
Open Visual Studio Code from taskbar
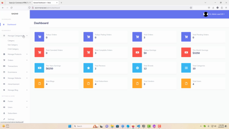[138, 126]
